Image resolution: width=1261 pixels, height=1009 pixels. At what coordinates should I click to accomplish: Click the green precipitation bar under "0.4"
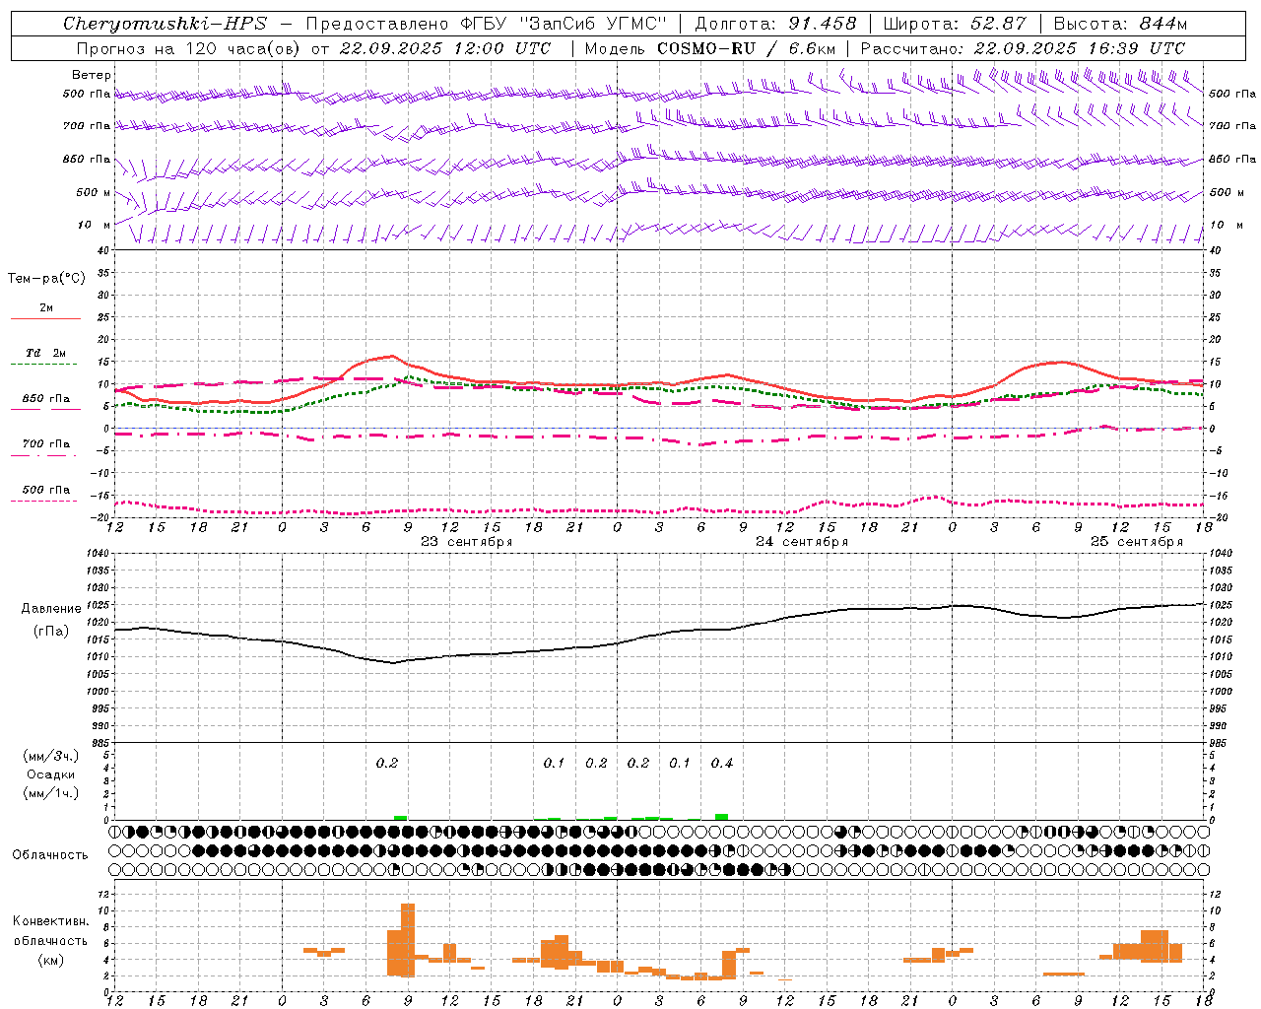[722, 817]
